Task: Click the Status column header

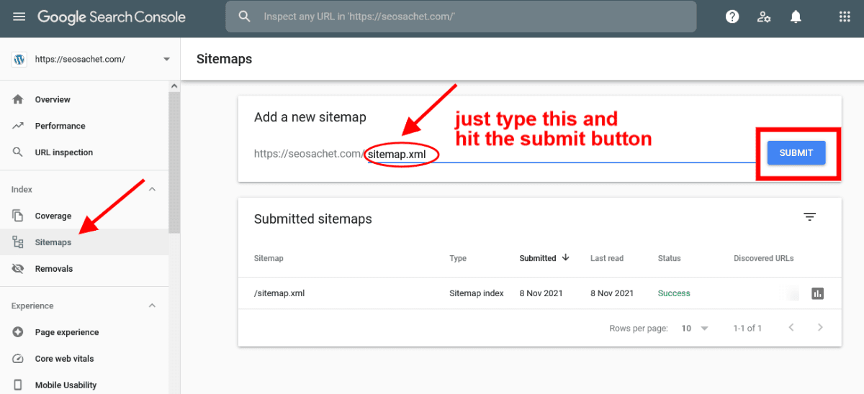Action: tap(669, 258)
